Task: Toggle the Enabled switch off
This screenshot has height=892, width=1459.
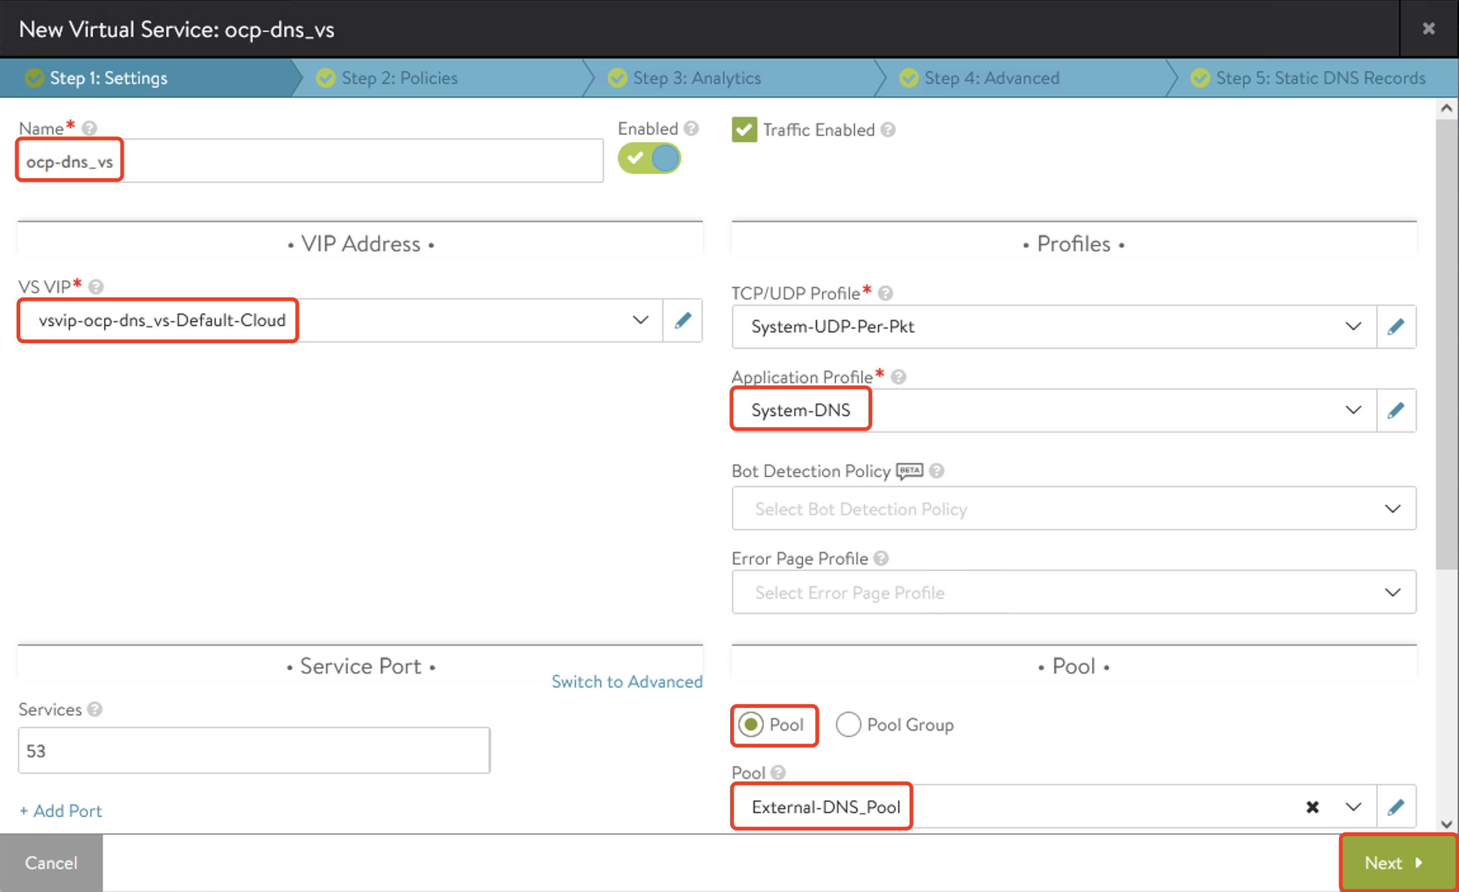Action: 650,158
